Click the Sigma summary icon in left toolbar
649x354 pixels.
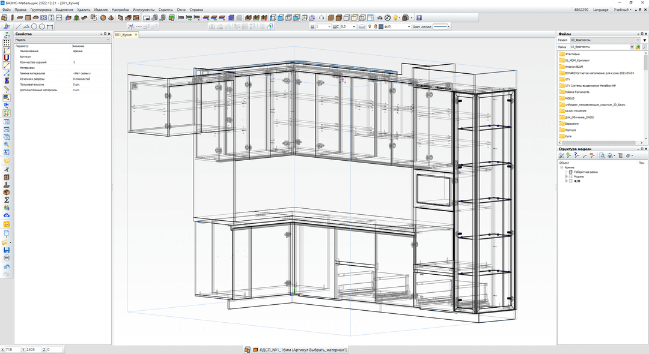7,200
